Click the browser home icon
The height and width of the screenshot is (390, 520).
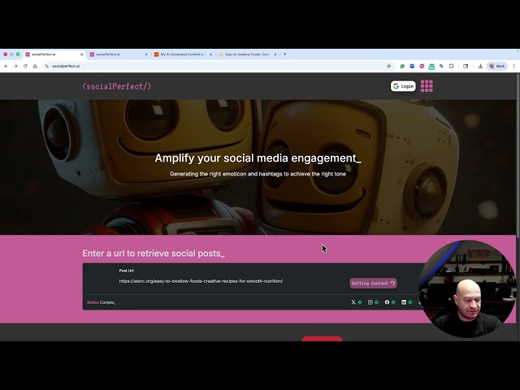35,66
